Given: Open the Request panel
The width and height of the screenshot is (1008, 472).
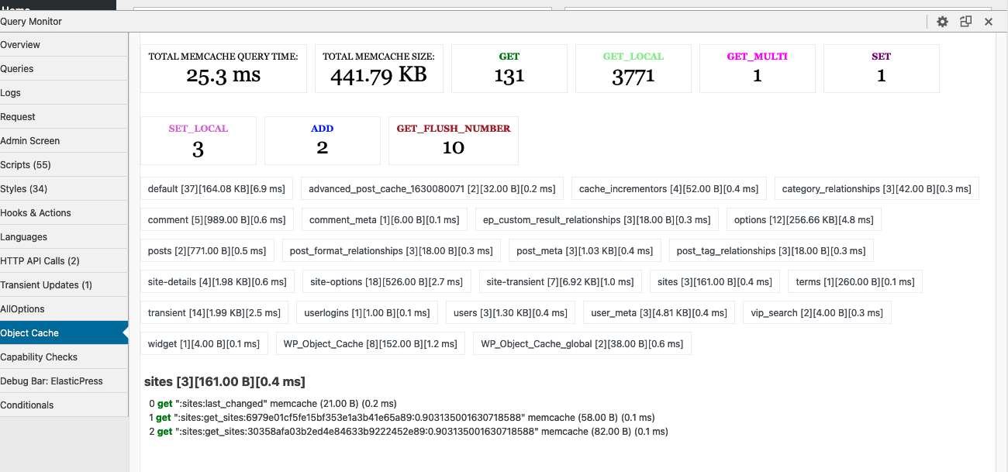Looking at the screenshot, I should tap(64, 117).
